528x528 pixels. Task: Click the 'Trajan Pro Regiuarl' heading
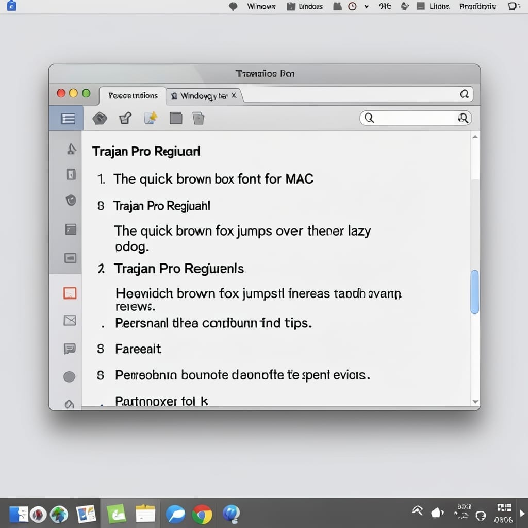coord(146,151)
